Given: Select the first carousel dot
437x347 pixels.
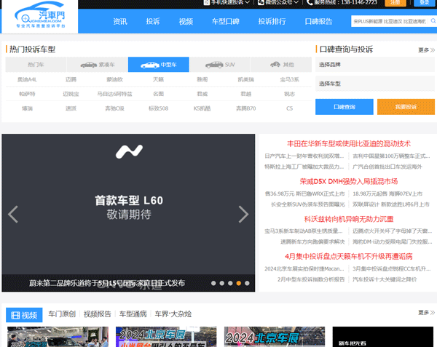Looking at the screenshot, I should pos(213,283).
